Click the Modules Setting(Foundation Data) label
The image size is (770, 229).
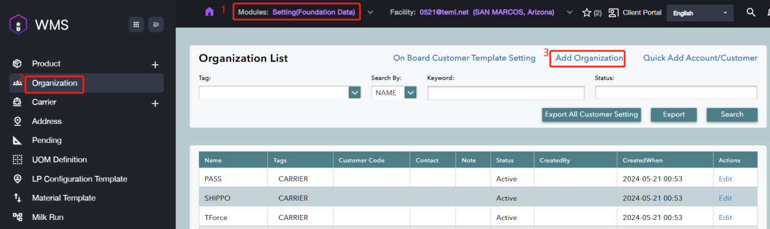[x=297, y=12]
